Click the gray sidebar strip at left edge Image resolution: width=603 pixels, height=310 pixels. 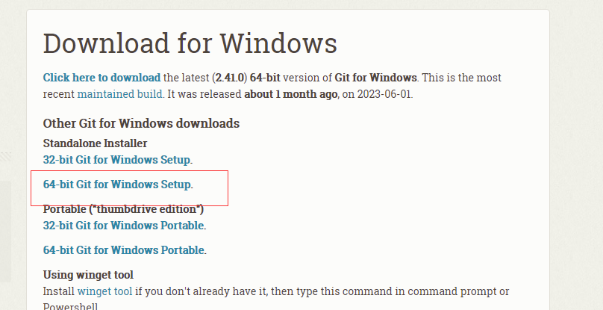click(x=4, y=232)
